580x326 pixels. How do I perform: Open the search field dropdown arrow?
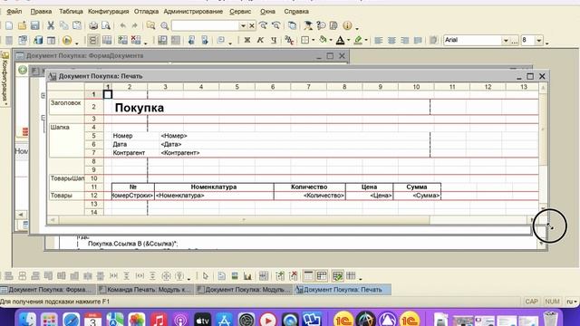tap(243, 26)
